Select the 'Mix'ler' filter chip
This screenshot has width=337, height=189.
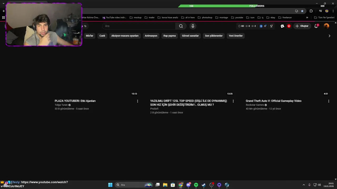(x=90, y=36)
